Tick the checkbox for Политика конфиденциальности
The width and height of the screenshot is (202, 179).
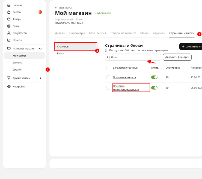pyautogui.click(x=108, y=88)
